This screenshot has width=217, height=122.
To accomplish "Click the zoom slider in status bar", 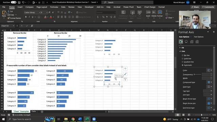I will click(201, 115).
